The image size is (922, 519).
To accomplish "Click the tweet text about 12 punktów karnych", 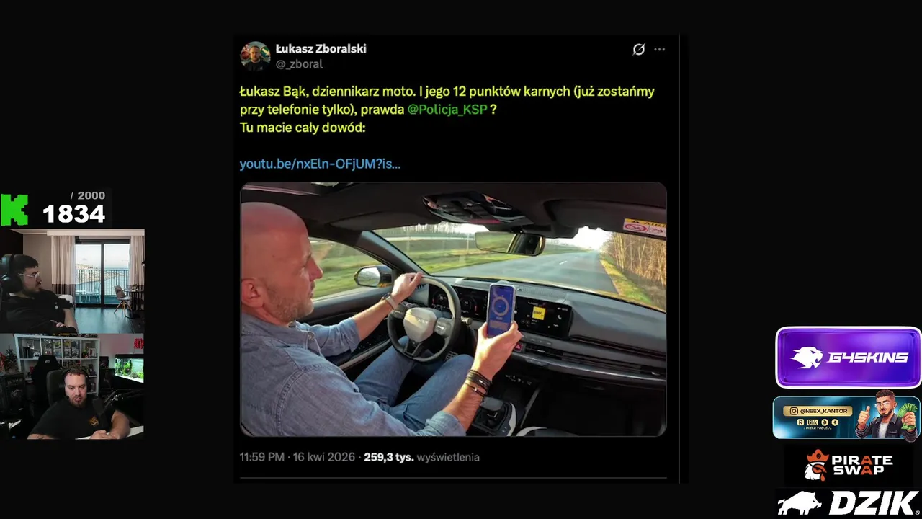I will point(447,109).
